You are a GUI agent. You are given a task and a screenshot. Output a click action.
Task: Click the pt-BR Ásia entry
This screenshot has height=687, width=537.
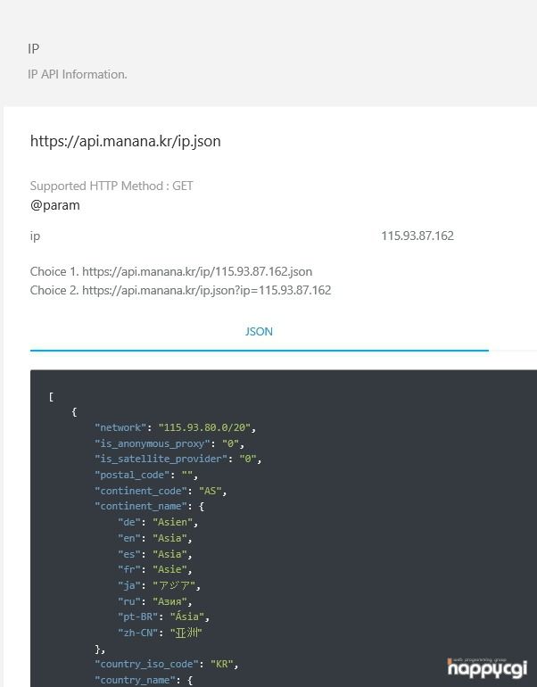click(x=163, y=617)
